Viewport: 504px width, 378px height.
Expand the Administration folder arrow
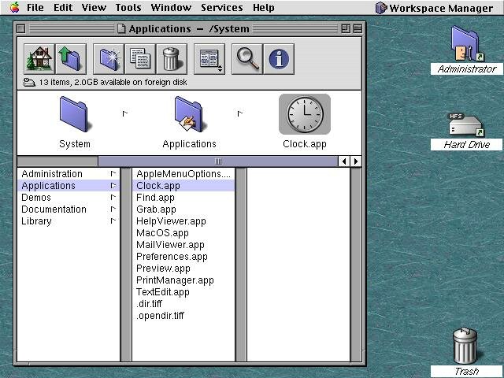coord(113,174)
